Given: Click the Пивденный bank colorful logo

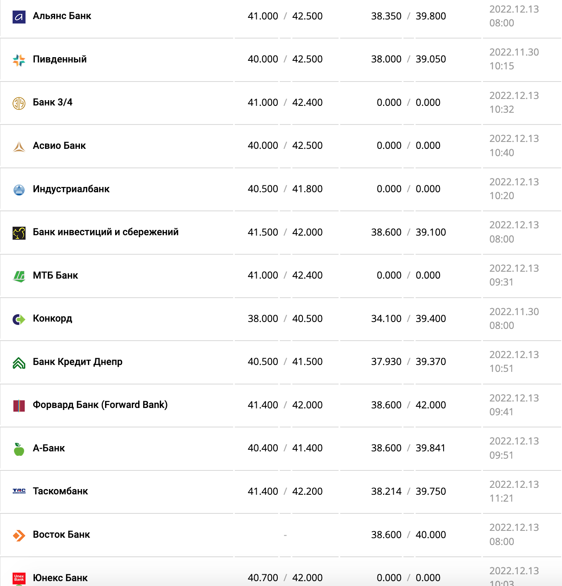Looking at the screenshot, I should tap(19, 60).
